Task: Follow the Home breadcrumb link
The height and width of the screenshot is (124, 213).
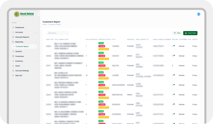Action: pos(45,25)
